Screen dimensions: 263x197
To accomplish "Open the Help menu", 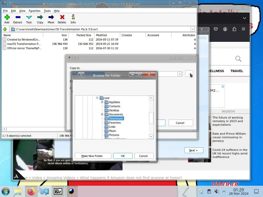I will point(57,11).
